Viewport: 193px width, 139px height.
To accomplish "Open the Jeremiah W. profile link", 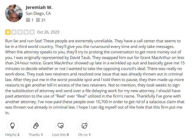I will (39, 7).
